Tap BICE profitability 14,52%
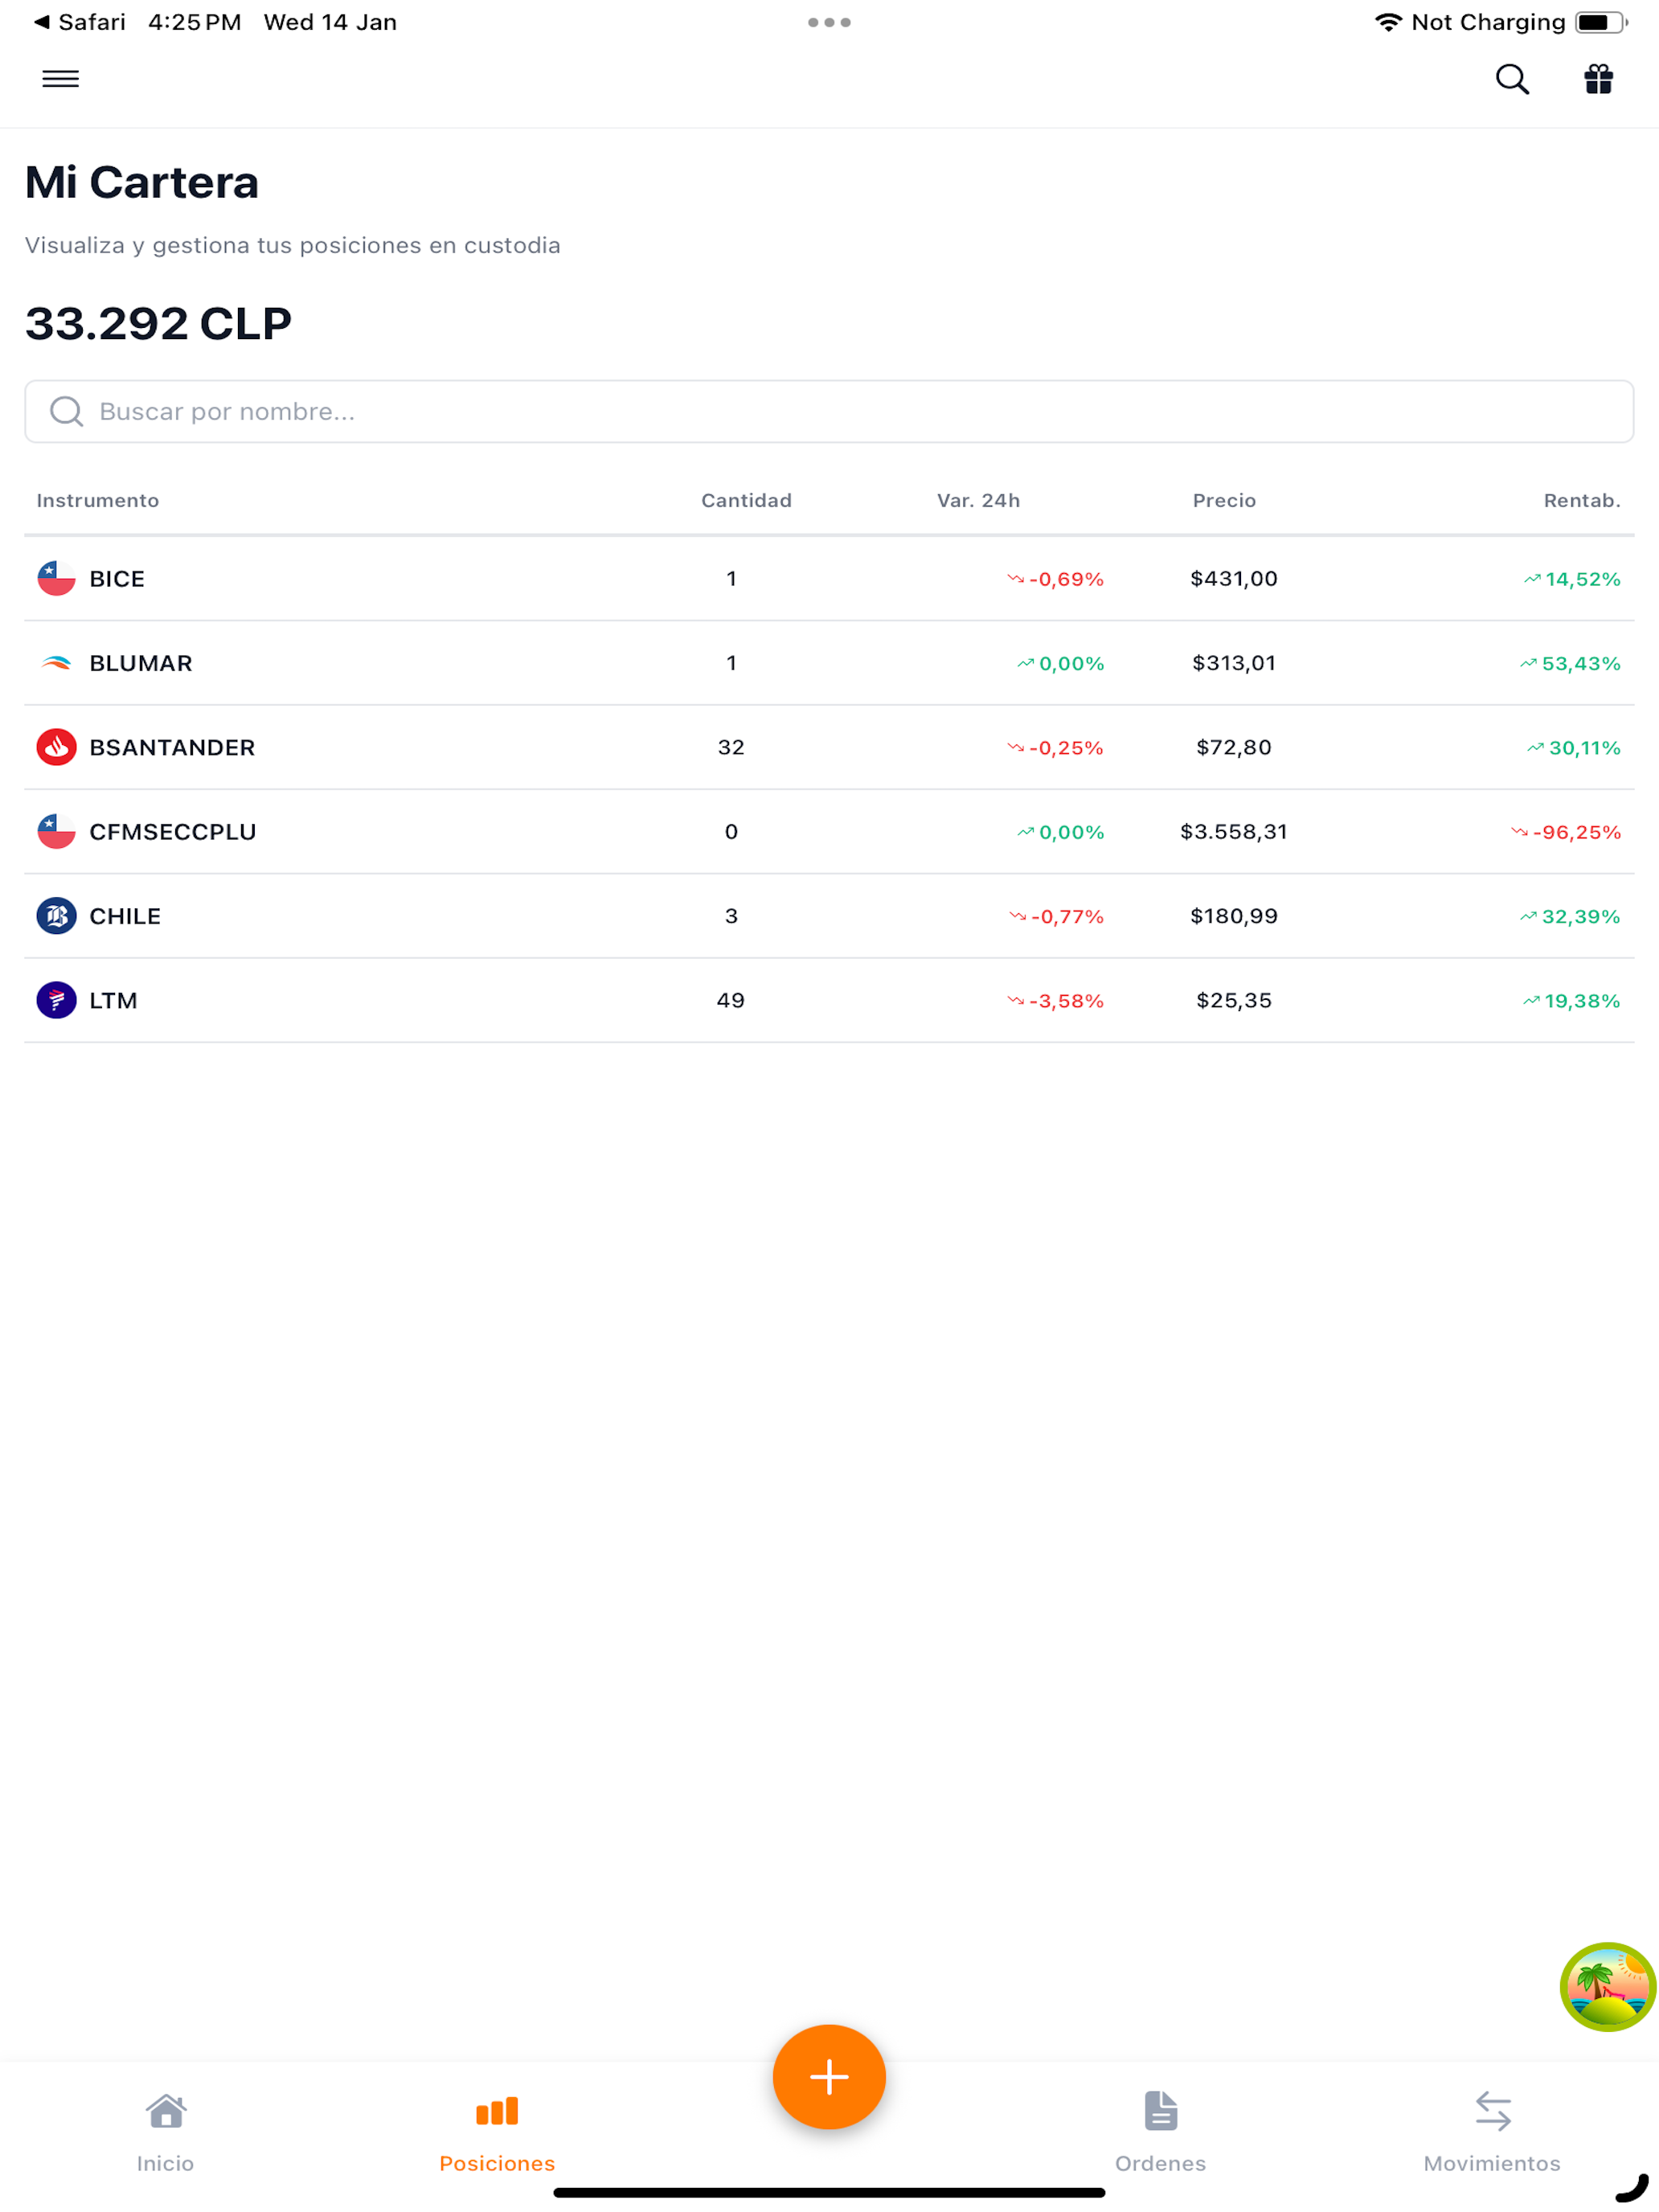Image resolution: width=1659 pixels, height=2212 pixels. click(1572, 579)
